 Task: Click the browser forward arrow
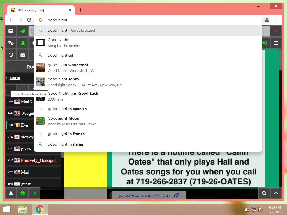pyautogui.click(x=20, y=20)
